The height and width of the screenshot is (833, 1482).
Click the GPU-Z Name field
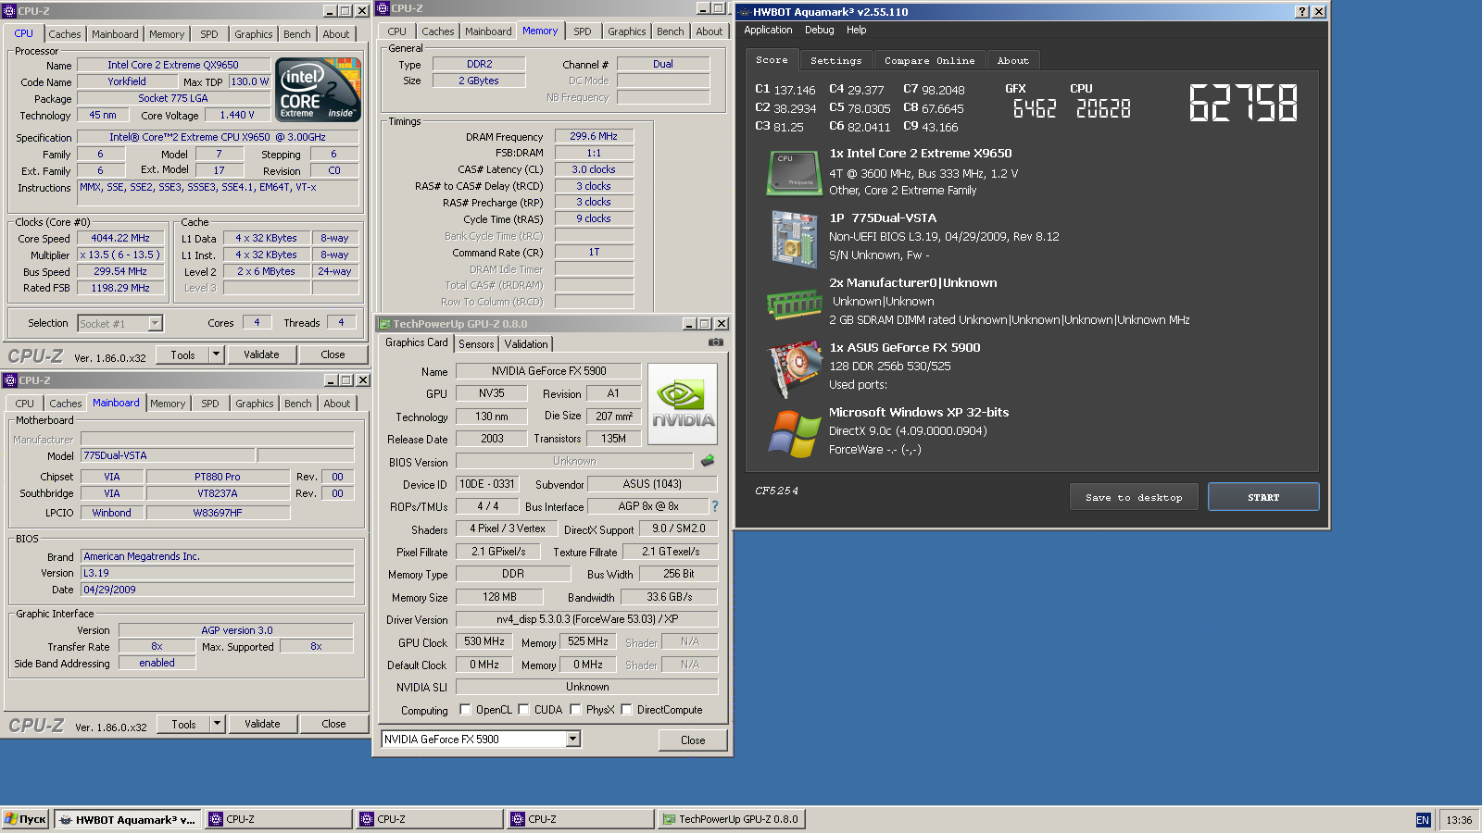coord(548,371)
